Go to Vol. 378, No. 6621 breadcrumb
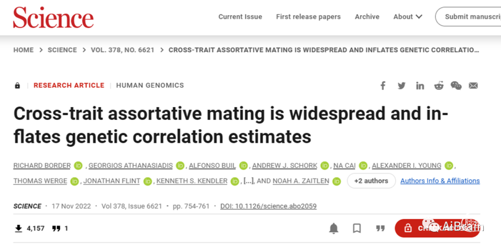 [x=122, y=50]
